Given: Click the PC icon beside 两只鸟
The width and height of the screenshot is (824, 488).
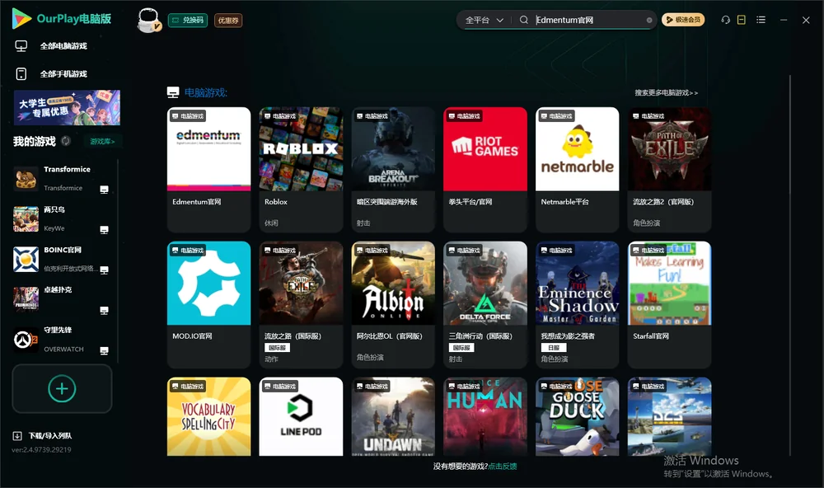Looking at the screenshot, I should [x=104, y=230].
